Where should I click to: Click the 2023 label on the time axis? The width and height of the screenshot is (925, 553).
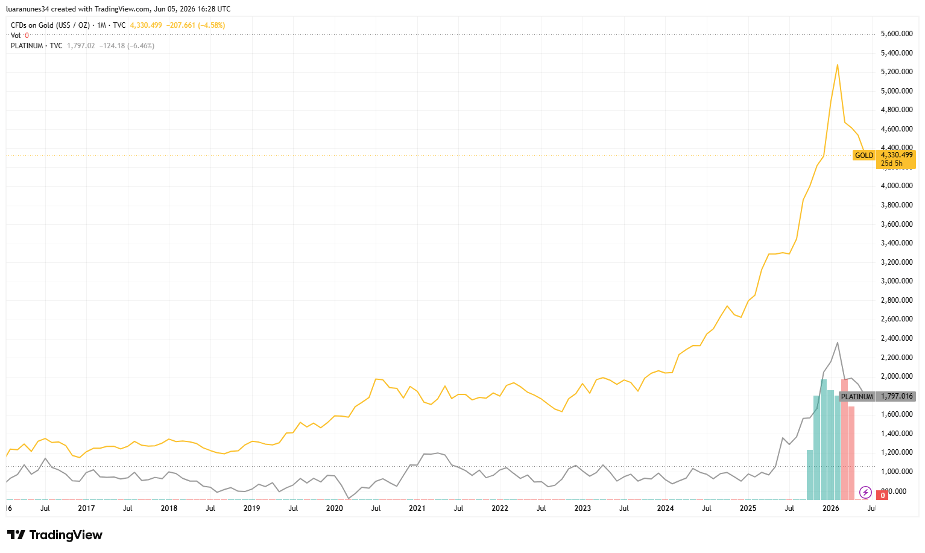coord(582,508)
